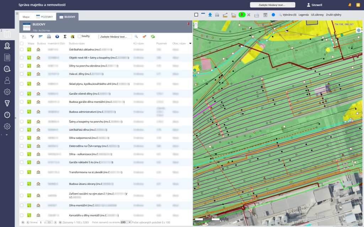Show Údržbářská základna on map
This screenshot has height=227, width=364.
29,49
